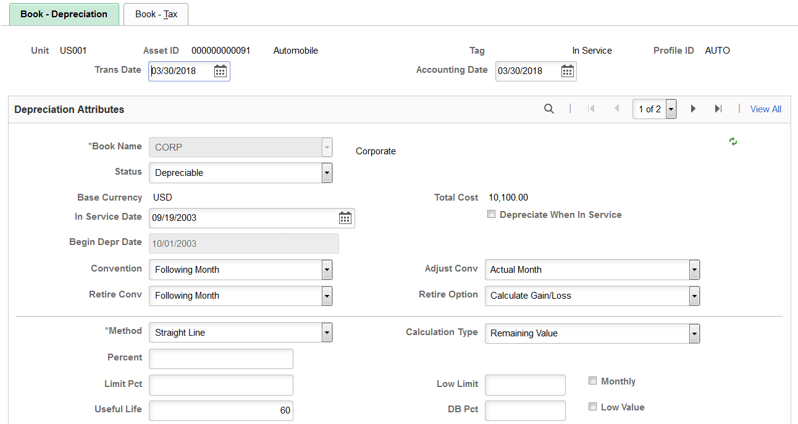The width and height of the screenshot is (798, 424).
Task: Click the View All link
Action: click(766, 109)
